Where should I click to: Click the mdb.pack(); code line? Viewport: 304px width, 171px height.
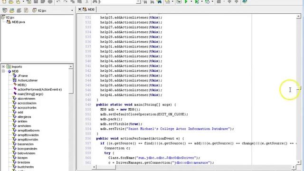tap(111, 119)
